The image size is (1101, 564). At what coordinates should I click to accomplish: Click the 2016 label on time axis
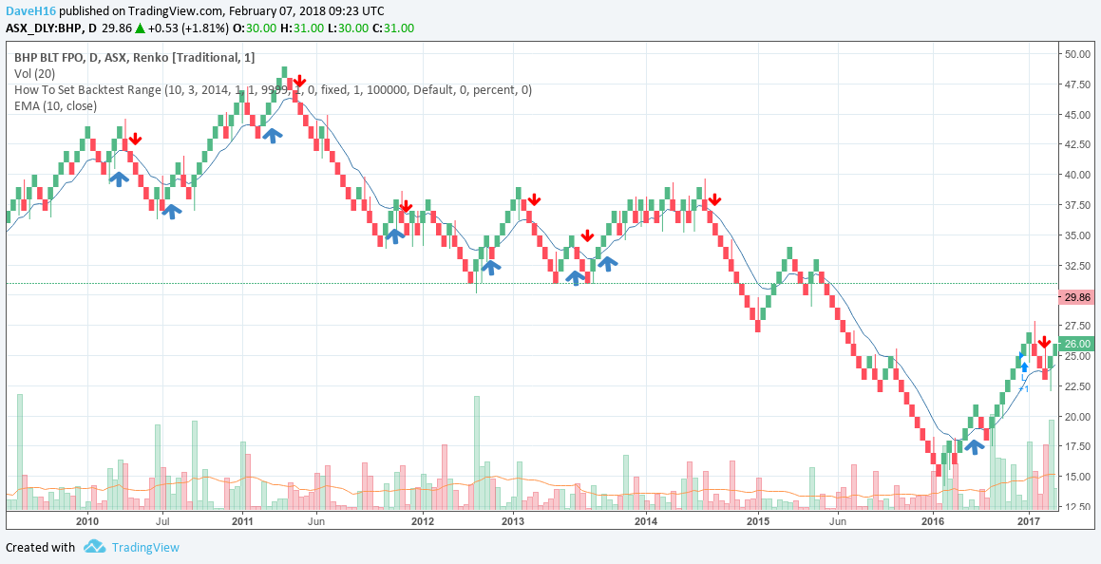coord(933,521)
